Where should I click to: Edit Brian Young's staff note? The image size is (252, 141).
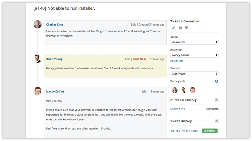127,59
